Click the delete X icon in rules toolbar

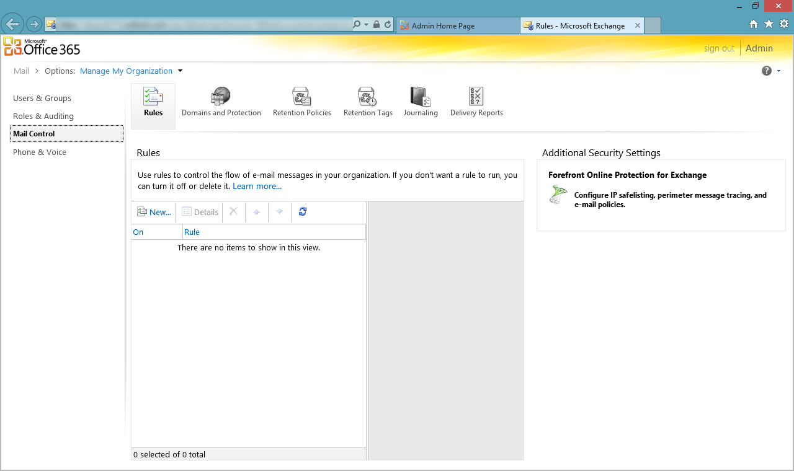pyautogui.click(x=234, y=211)
